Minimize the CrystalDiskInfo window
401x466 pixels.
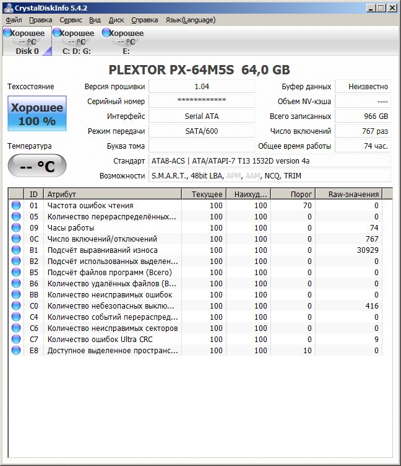pos(370,8)
